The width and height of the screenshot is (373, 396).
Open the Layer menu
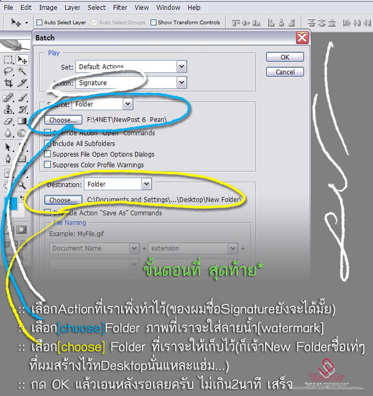coord(72,7)
